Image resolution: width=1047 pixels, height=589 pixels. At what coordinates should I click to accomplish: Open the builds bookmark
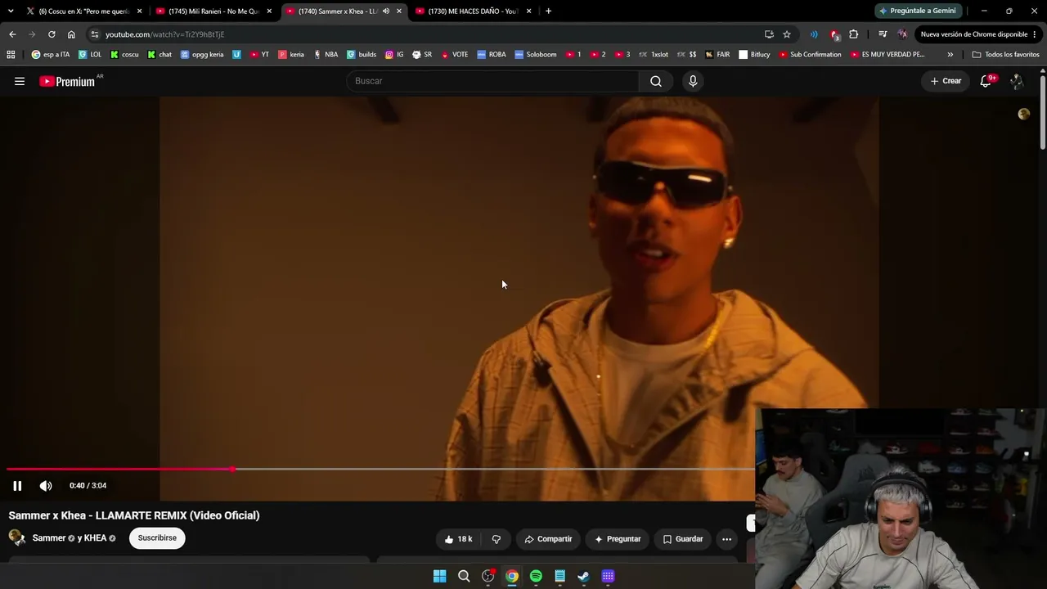tap(362, 55)
